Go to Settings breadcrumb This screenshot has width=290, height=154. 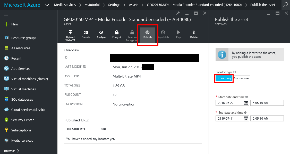pos(114,5)
